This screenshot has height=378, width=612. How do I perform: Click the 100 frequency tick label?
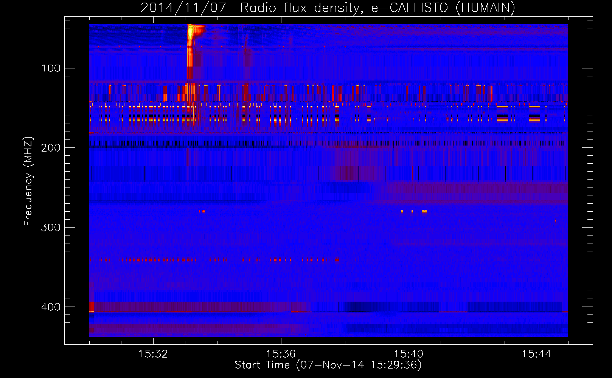click(51, 68)
